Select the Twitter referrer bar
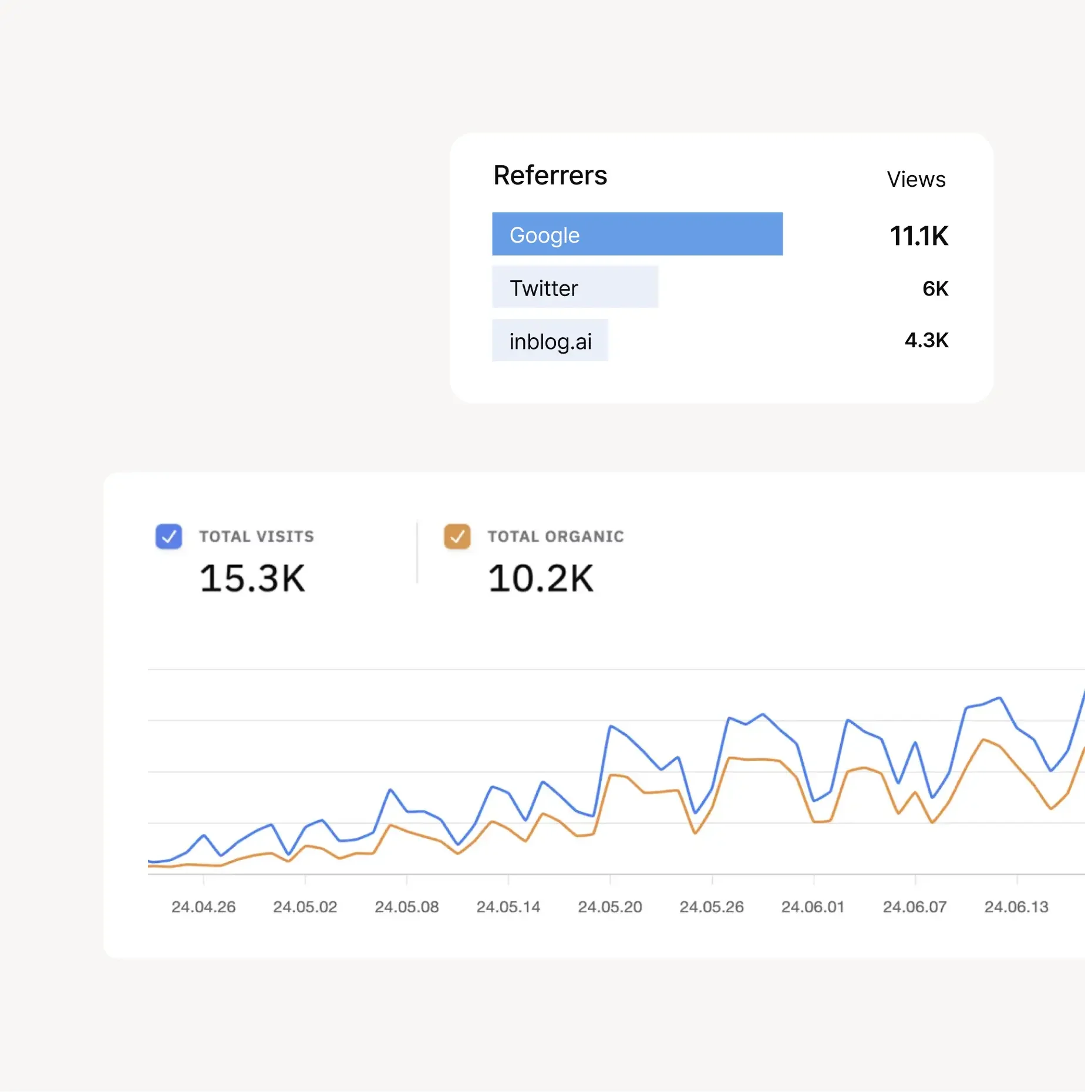The height and width of the screenshot is (1092, 1085). coord(575,287)
